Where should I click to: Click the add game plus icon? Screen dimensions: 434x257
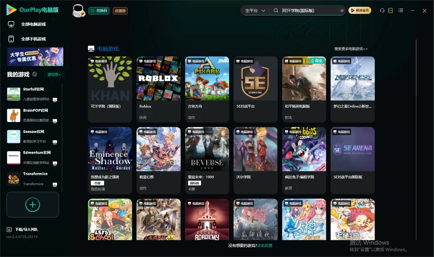33,204
